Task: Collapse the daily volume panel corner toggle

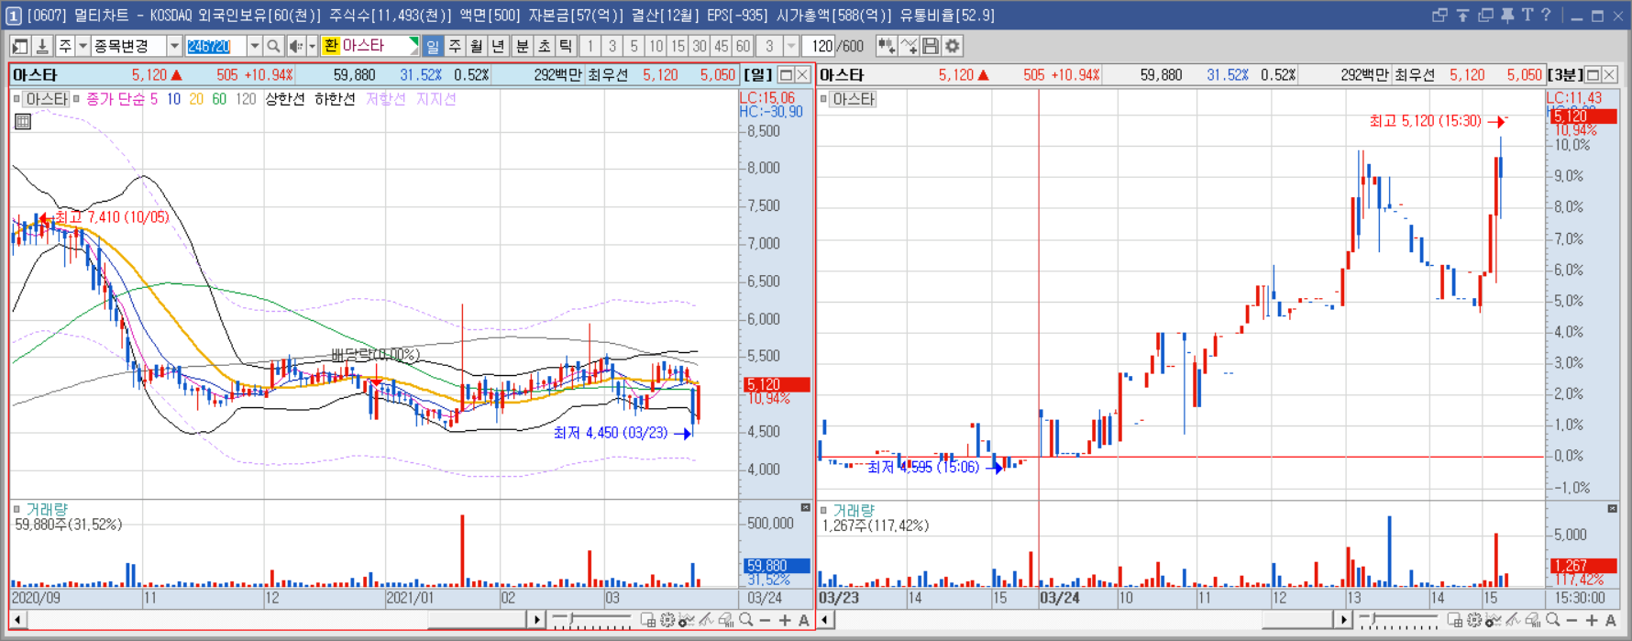Action: click(806, 508)
